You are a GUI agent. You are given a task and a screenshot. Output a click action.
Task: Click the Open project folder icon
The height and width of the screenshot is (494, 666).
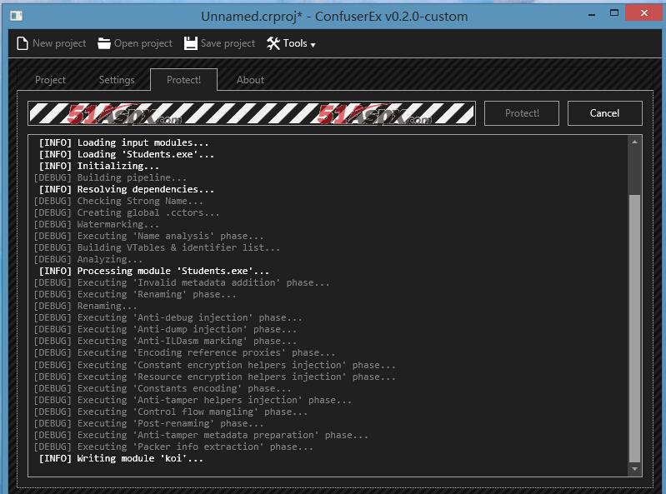click(103, 43)
